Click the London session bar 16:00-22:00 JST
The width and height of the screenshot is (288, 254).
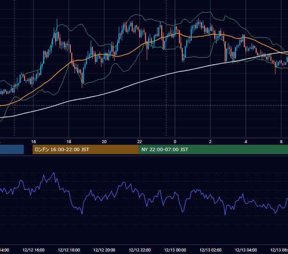click(x=86, y=149)
